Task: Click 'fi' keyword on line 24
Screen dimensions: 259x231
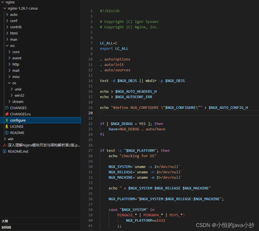Action: [102, 134]
